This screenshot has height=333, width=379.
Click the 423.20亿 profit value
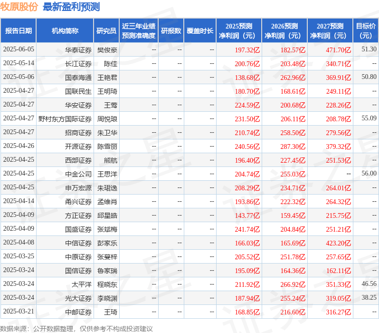tap(338, 243)
